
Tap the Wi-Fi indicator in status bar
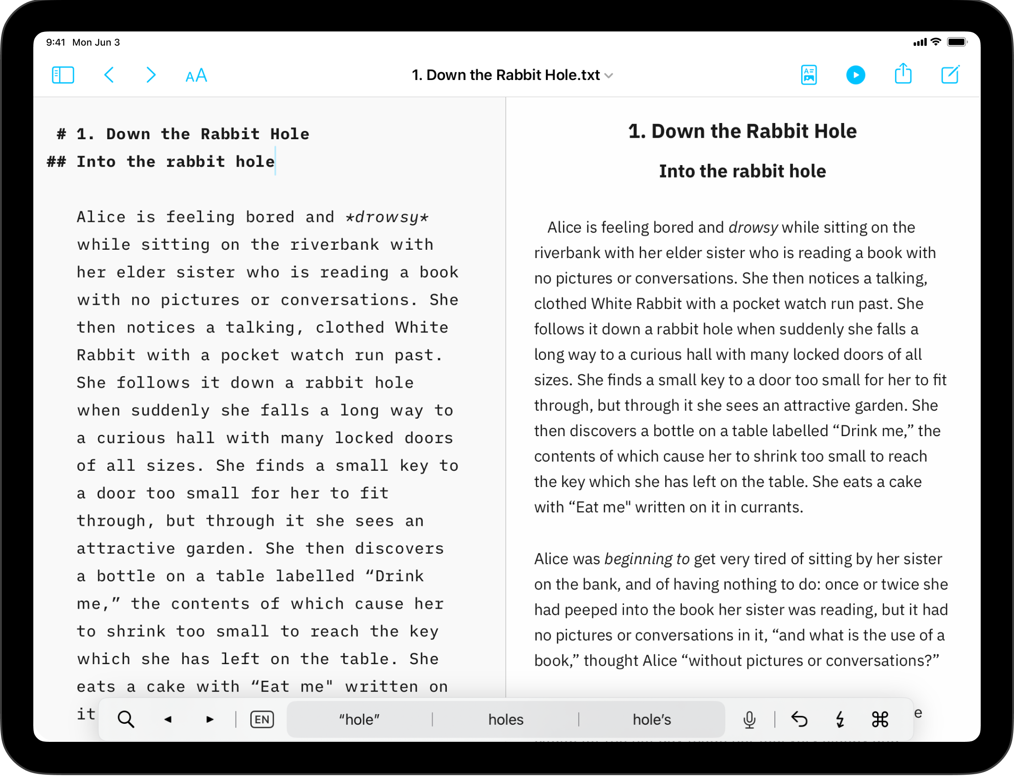pos(936,42)
